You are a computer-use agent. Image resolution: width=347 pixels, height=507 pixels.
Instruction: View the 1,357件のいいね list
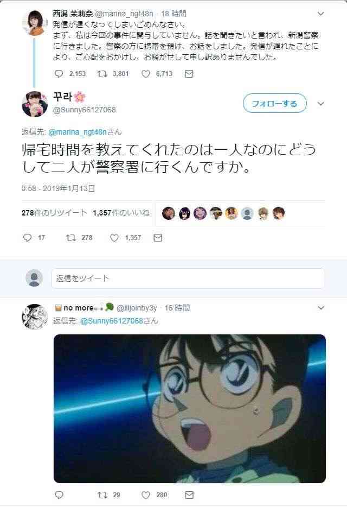click(121, 213)
